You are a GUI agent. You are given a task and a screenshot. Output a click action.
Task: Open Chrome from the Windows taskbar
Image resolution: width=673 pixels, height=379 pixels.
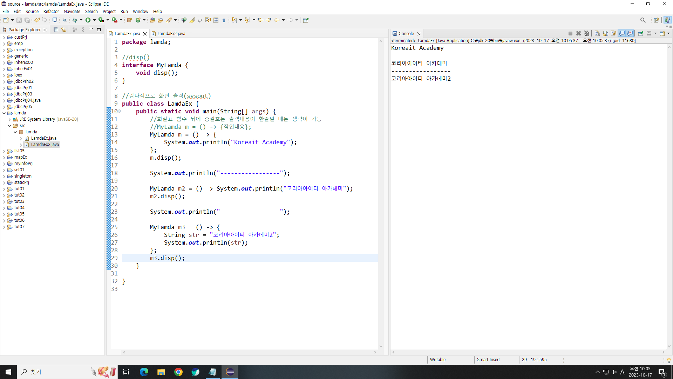[x=178, y=372]
